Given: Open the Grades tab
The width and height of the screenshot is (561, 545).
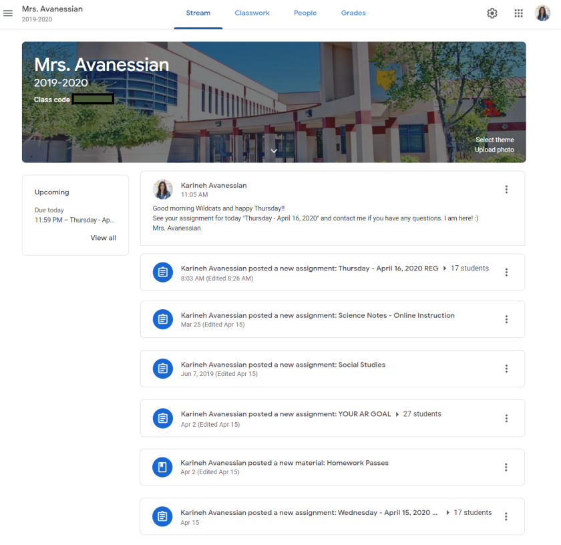Looking at the screenshot, I should click(353, 13).
